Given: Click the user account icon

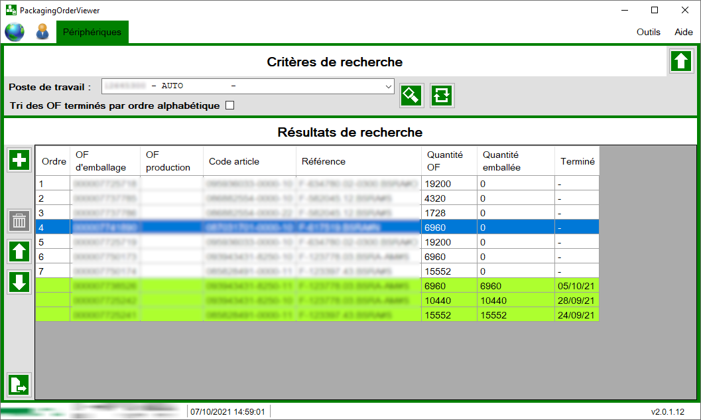Looking at the screenshot, I should [x=42, y=31].
